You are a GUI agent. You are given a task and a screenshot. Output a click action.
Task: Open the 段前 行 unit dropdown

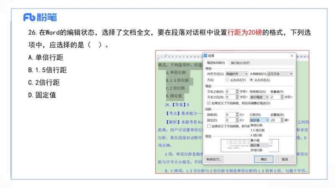242,114
